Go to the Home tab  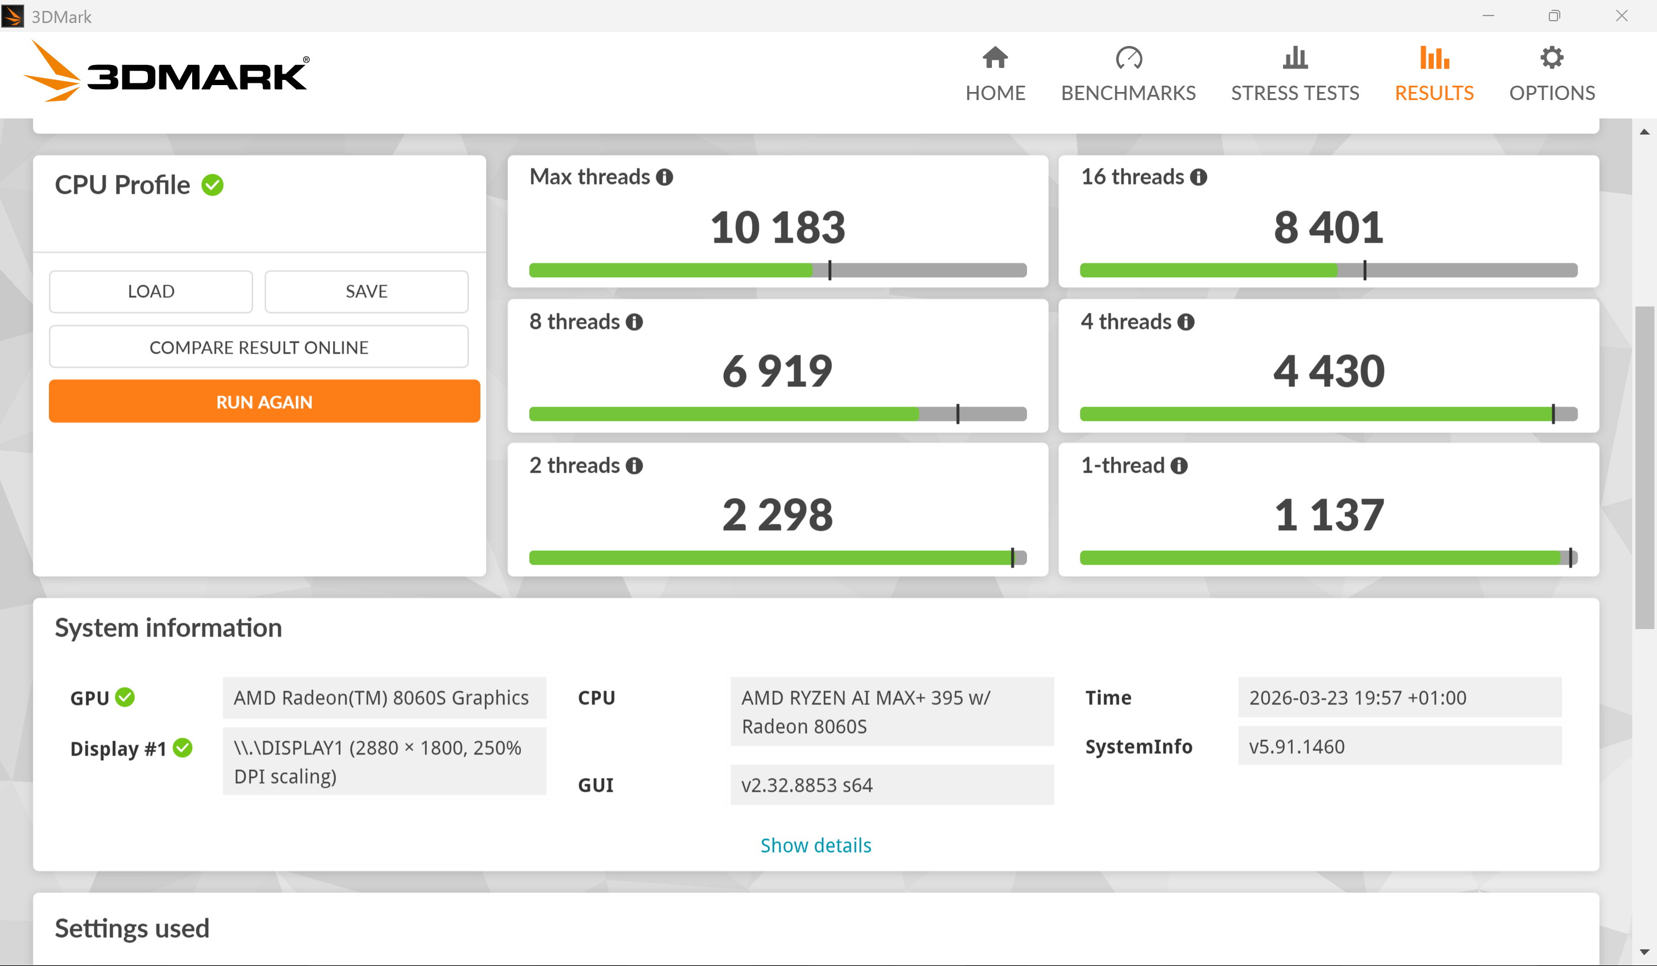click(x=995, y=74)
